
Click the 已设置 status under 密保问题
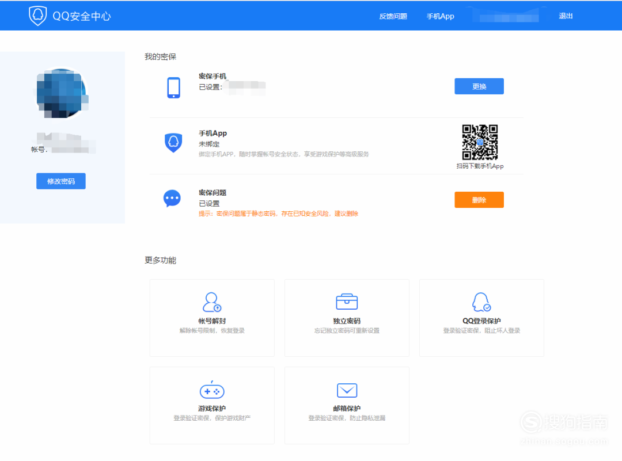209,203
